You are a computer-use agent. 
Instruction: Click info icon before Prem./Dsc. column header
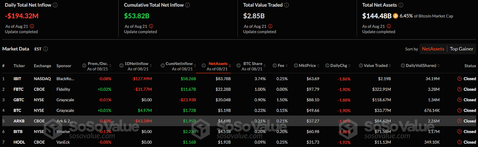(84, 66)
